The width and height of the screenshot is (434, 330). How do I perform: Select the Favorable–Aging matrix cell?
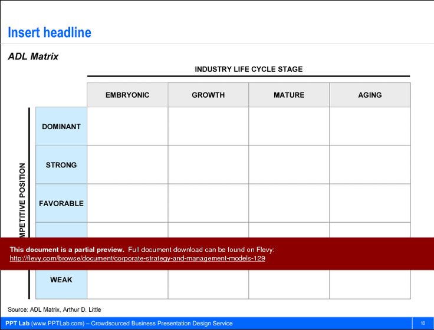[370, 203]
